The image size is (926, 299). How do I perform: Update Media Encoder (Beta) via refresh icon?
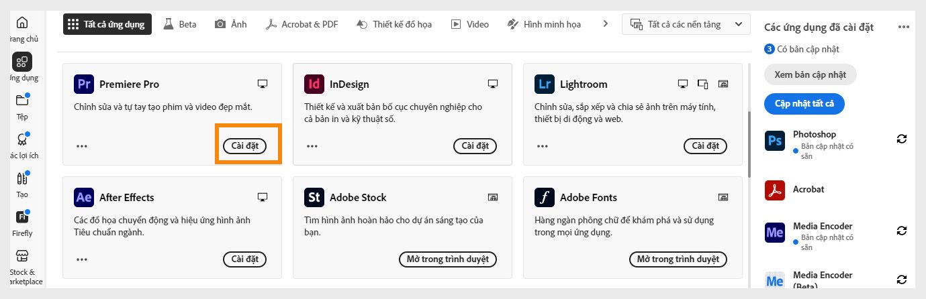pos(902,280)
